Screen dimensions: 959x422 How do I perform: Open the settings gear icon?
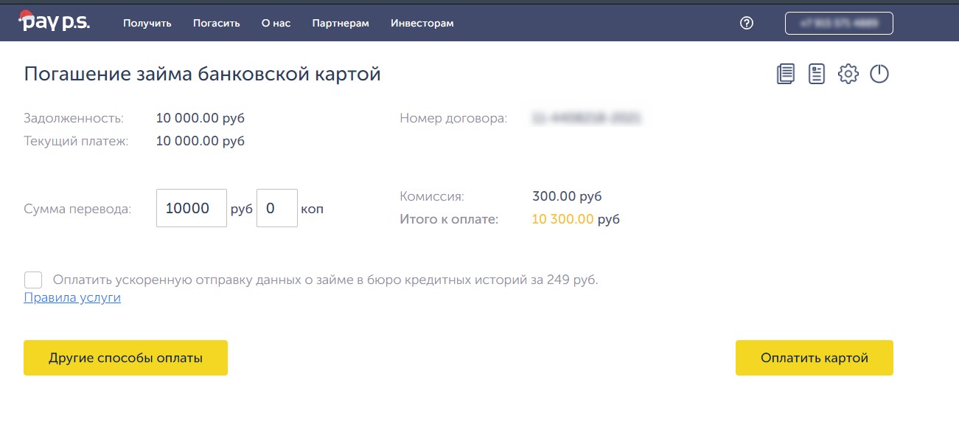point(848,74)
